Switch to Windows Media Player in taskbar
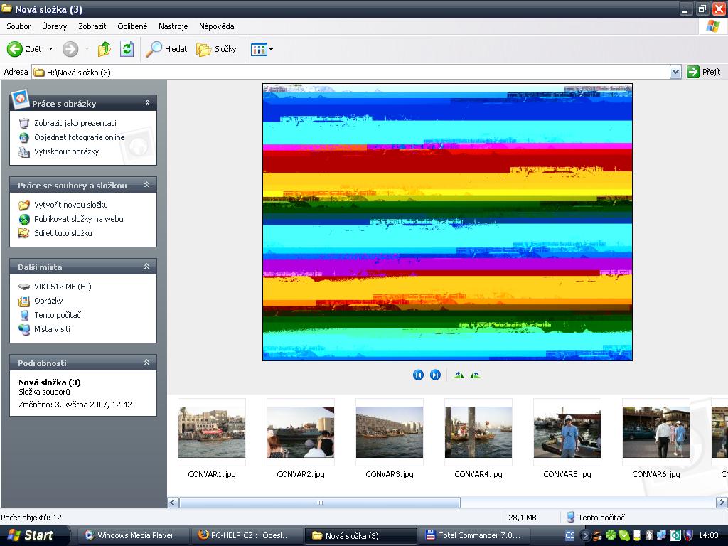 click(129, 535)
